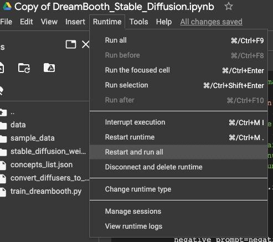
Task: Open the sample_data folder
Action: pos(33,138)
